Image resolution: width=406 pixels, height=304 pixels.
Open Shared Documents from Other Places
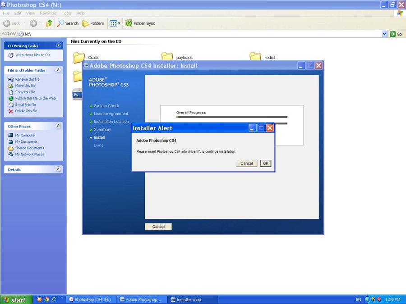[29, 148]
